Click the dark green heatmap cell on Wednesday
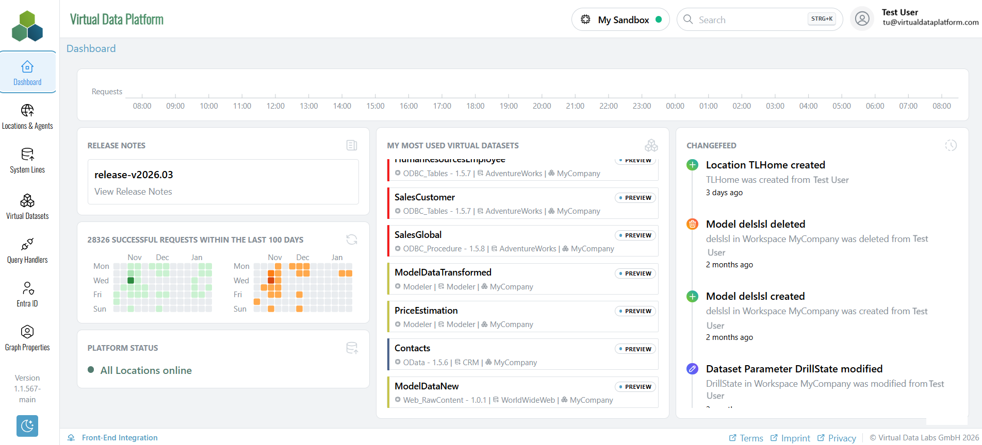982x445 pixels. [130, 281]
